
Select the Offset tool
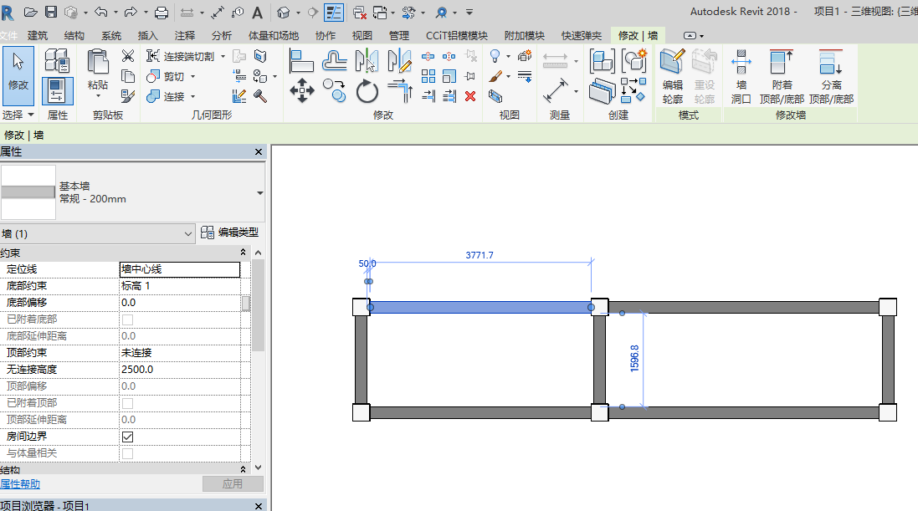[x=334, y=61]
